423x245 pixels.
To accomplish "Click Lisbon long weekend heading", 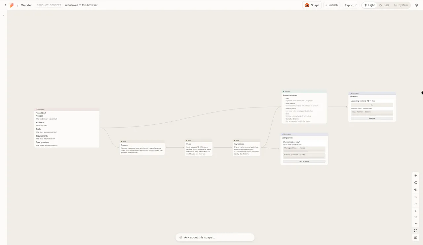I will 363,101.
